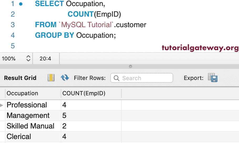The width and height of the screenshot is (239, 143).
Task: Select the Professional cell
Action: tap(33, 105)
